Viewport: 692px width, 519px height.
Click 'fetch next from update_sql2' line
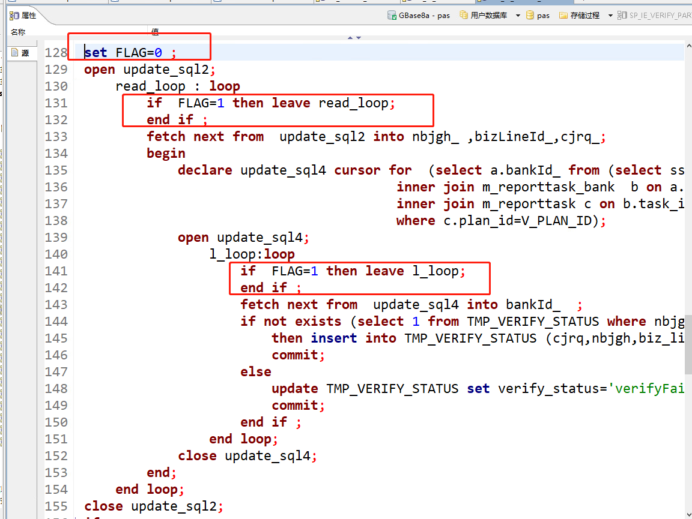click(377, 136)
